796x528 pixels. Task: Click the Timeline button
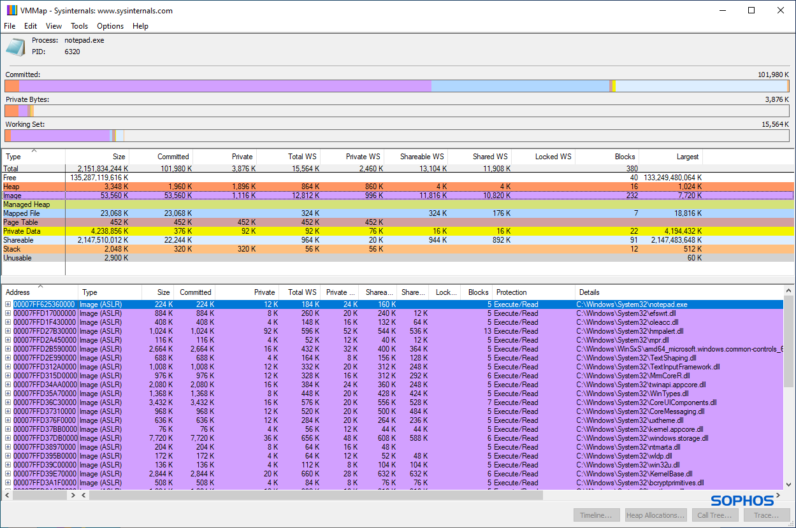tap(597, 515)
